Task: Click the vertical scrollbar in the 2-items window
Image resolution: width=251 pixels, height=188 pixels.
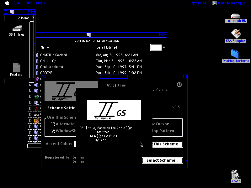Action: pyautogui.click(x=32, y=50)
